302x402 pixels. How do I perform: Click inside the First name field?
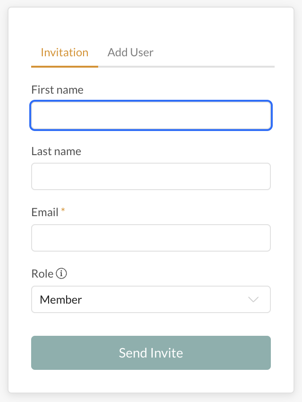[151, 115]
